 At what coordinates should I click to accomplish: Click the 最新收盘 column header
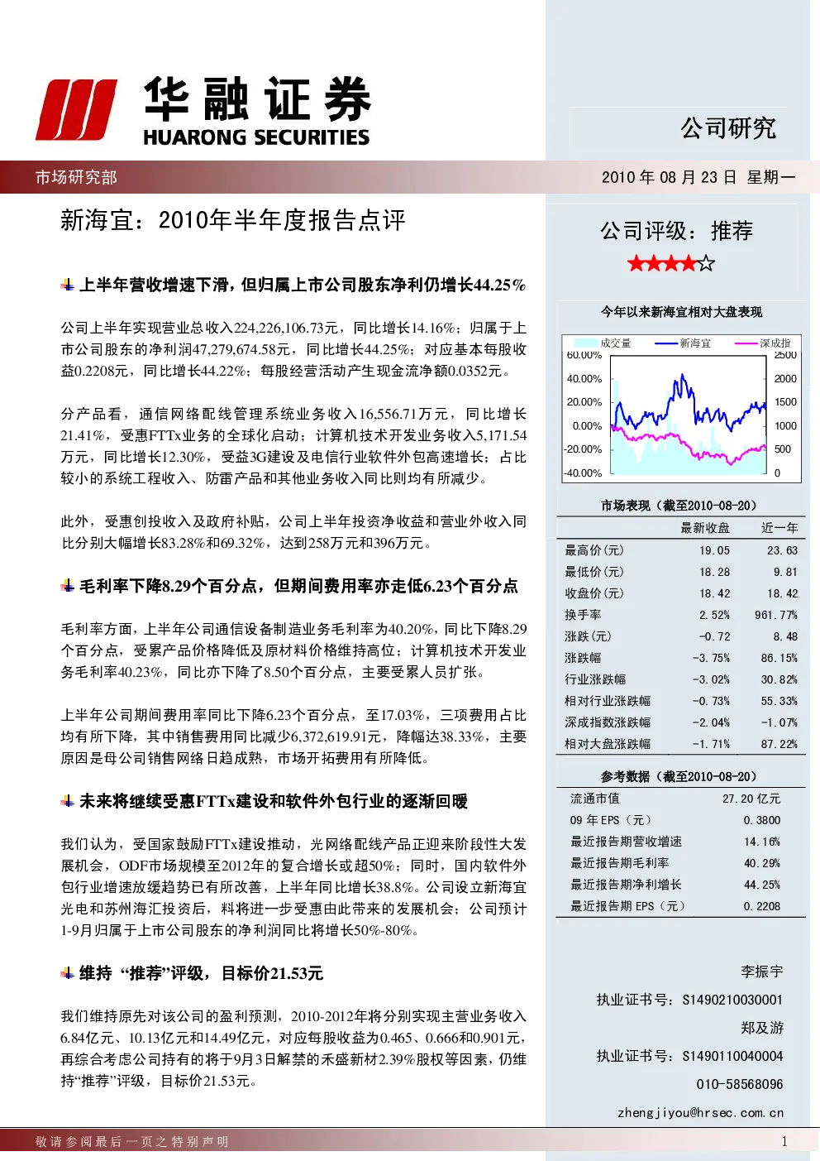(705, 528)
